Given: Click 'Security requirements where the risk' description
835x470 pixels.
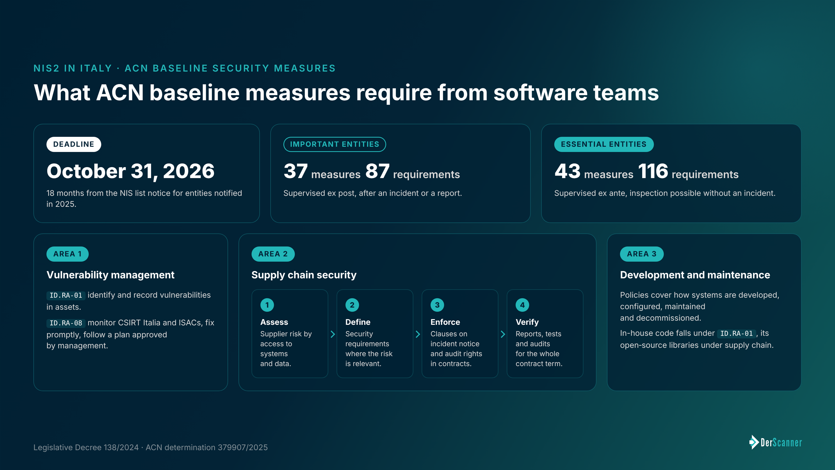Looking at the screenshot, I should coord(369,349).
